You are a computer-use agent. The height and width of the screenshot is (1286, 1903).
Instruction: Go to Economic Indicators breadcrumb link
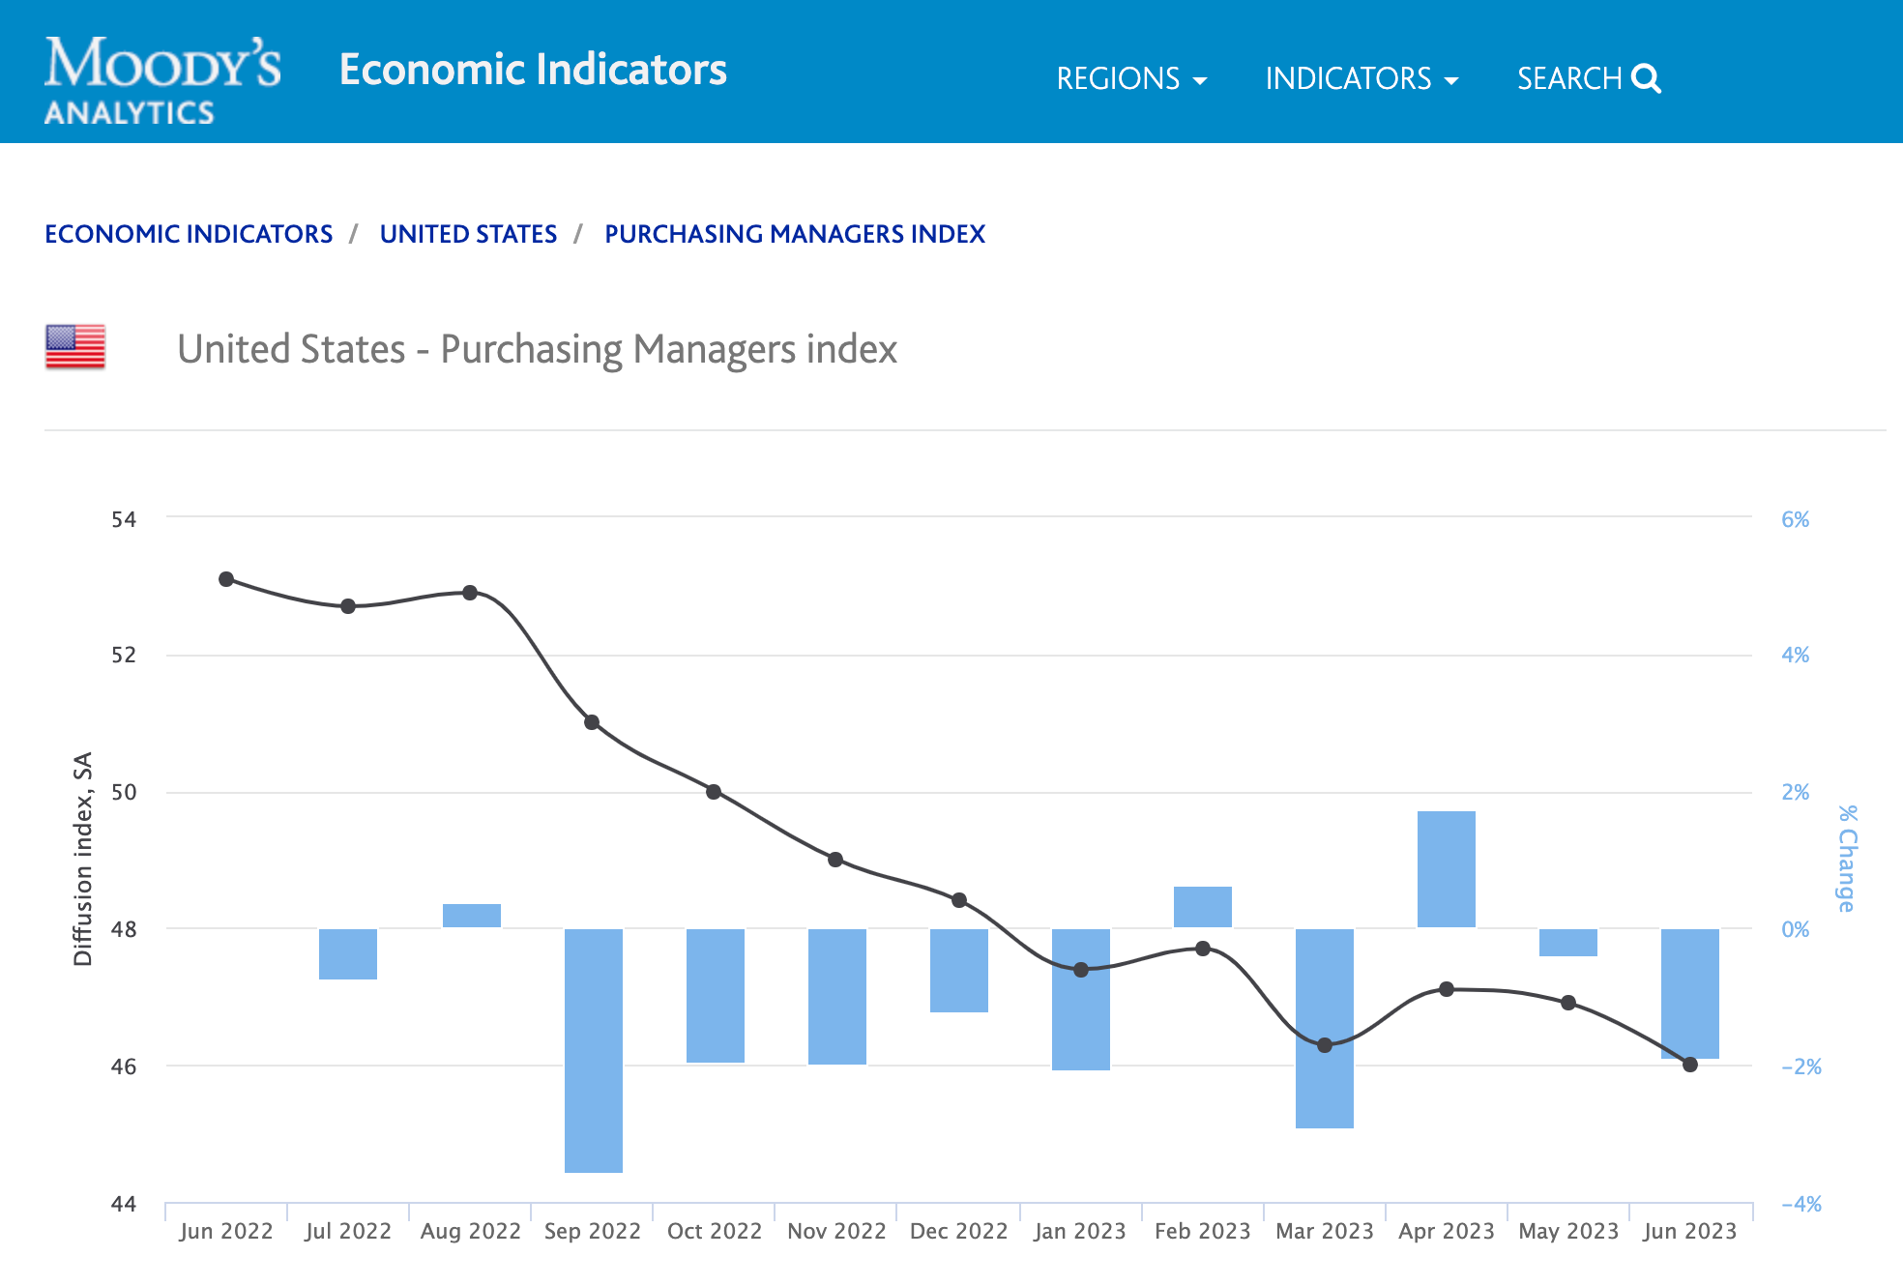[189, 234]
